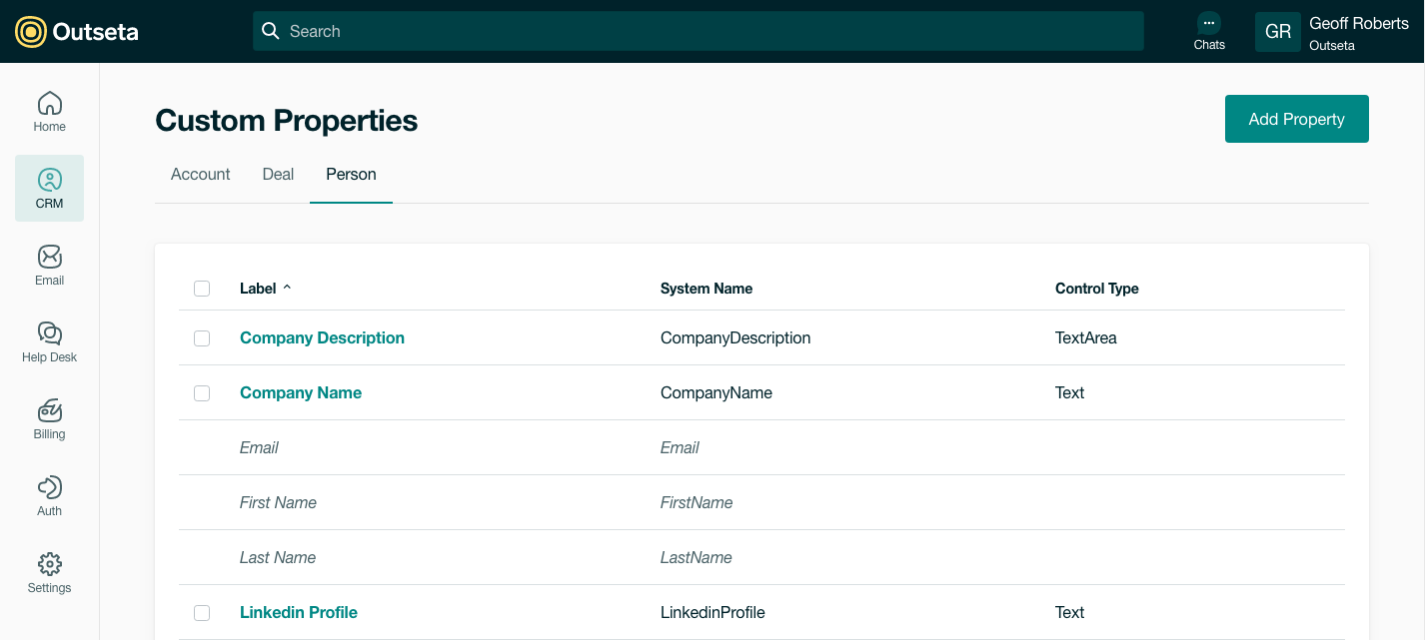Open the Email section
1425x640 pixels.
[x=49, y=265]
